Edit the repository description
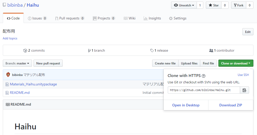257x135 pixels. click(248, 32)
